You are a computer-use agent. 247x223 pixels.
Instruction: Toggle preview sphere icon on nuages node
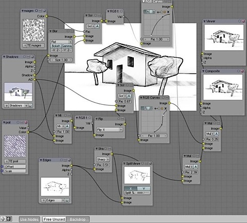click(x=44, y=11)
